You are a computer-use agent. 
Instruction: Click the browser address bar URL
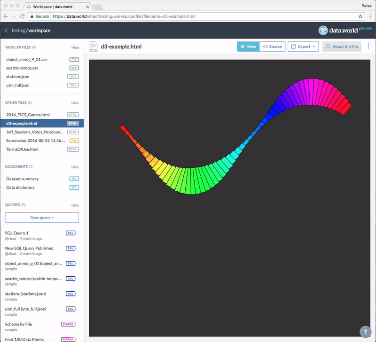pos(124,16)
